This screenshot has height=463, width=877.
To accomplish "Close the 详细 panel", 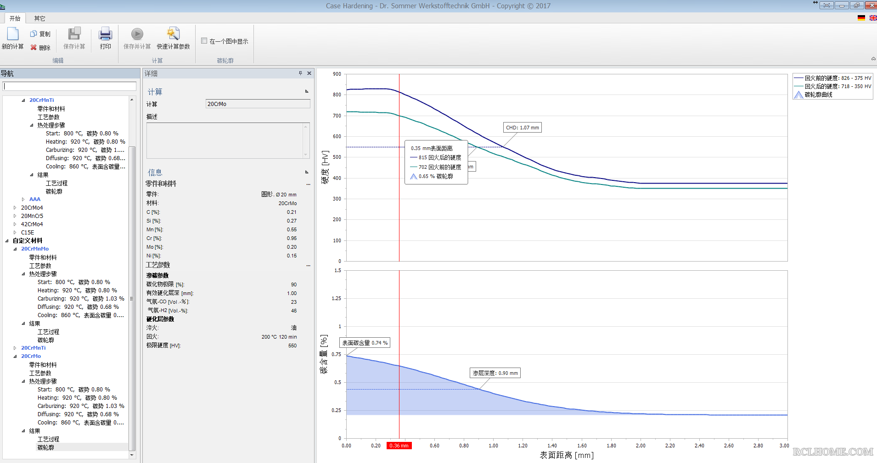I will click(x=309, y=73).
